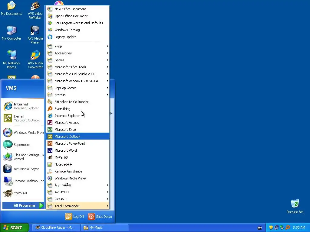Screen dimensions: 310x232
Task: Click the Microsoft Excel icon in programs list
Action: 50,129
